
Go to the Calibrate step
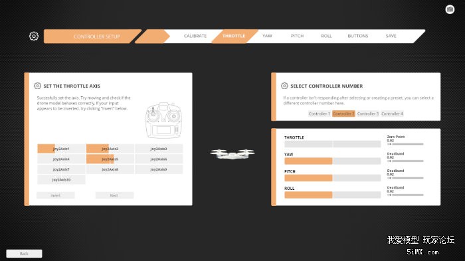tap(195, 36)
